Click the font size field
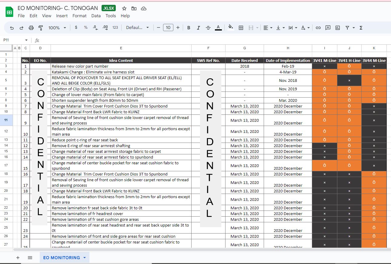Image resolution: width=391 pixels, height=264 pixels. click(168, 28)
